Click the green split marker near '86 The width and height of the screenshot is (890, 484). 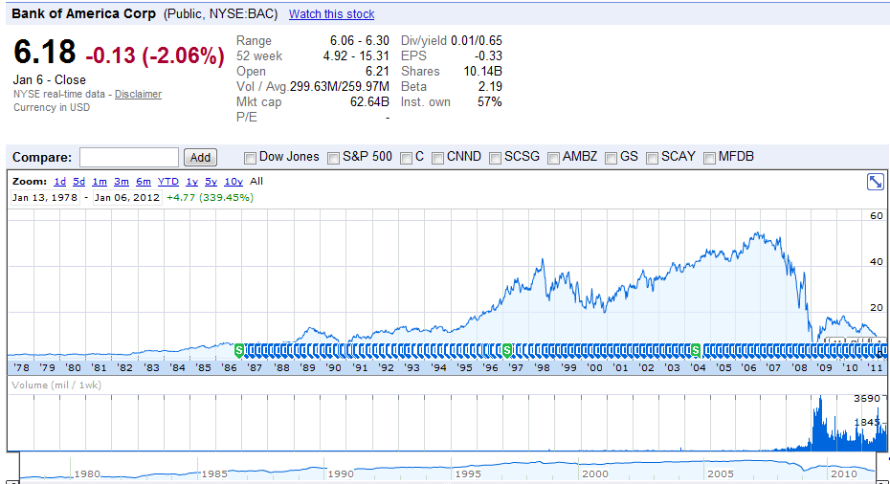coord(239,350)
